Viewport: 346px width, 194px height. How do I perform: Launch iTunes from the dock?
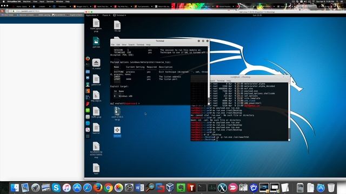tap(66, 188)
